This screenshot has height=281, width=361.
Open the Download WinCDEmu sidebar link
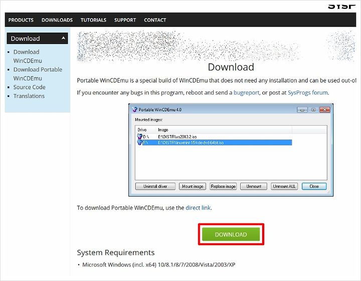click(28, 56)
